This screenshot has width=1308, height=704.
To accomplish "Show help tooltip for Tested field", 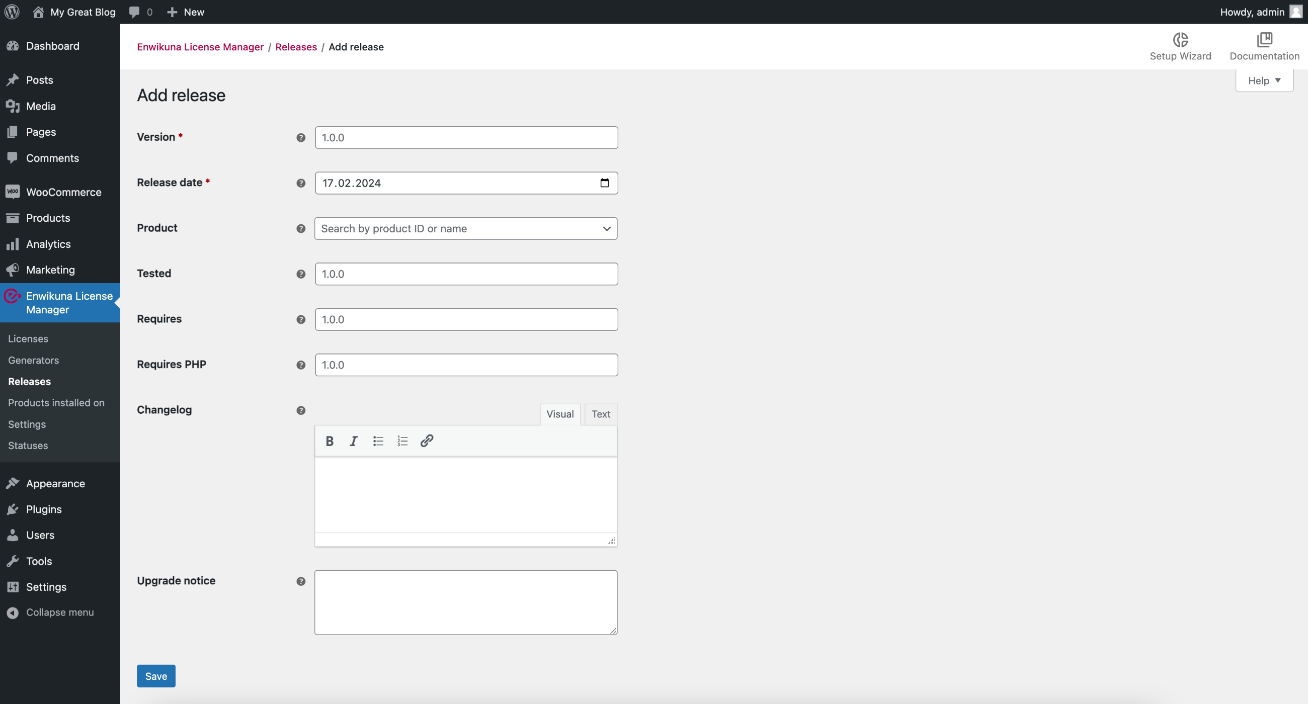I will click(x=301, y=274).
